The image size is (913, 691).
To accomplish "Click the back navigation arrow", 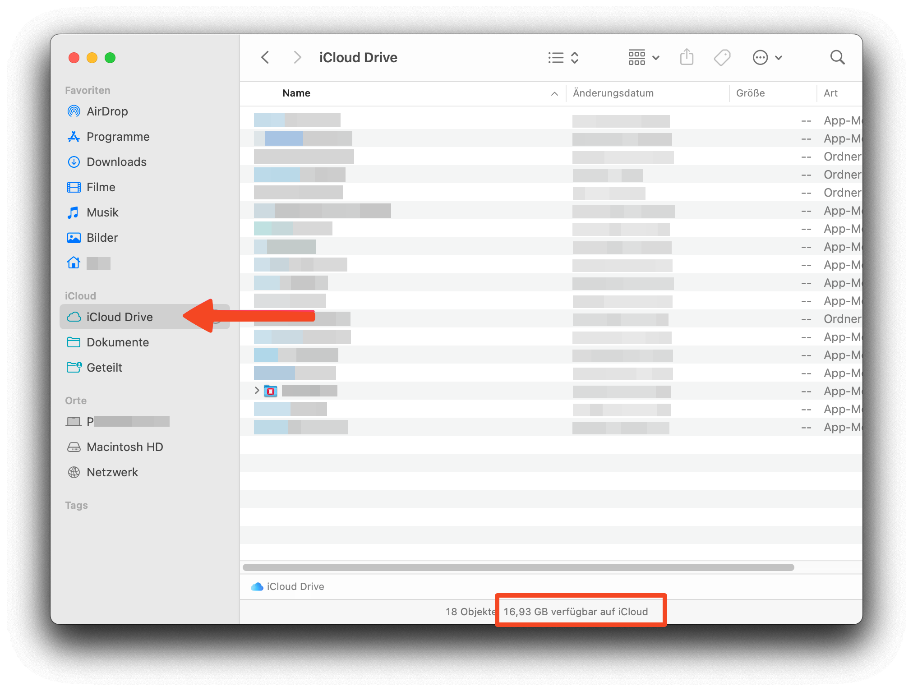I will click(265, 58).
